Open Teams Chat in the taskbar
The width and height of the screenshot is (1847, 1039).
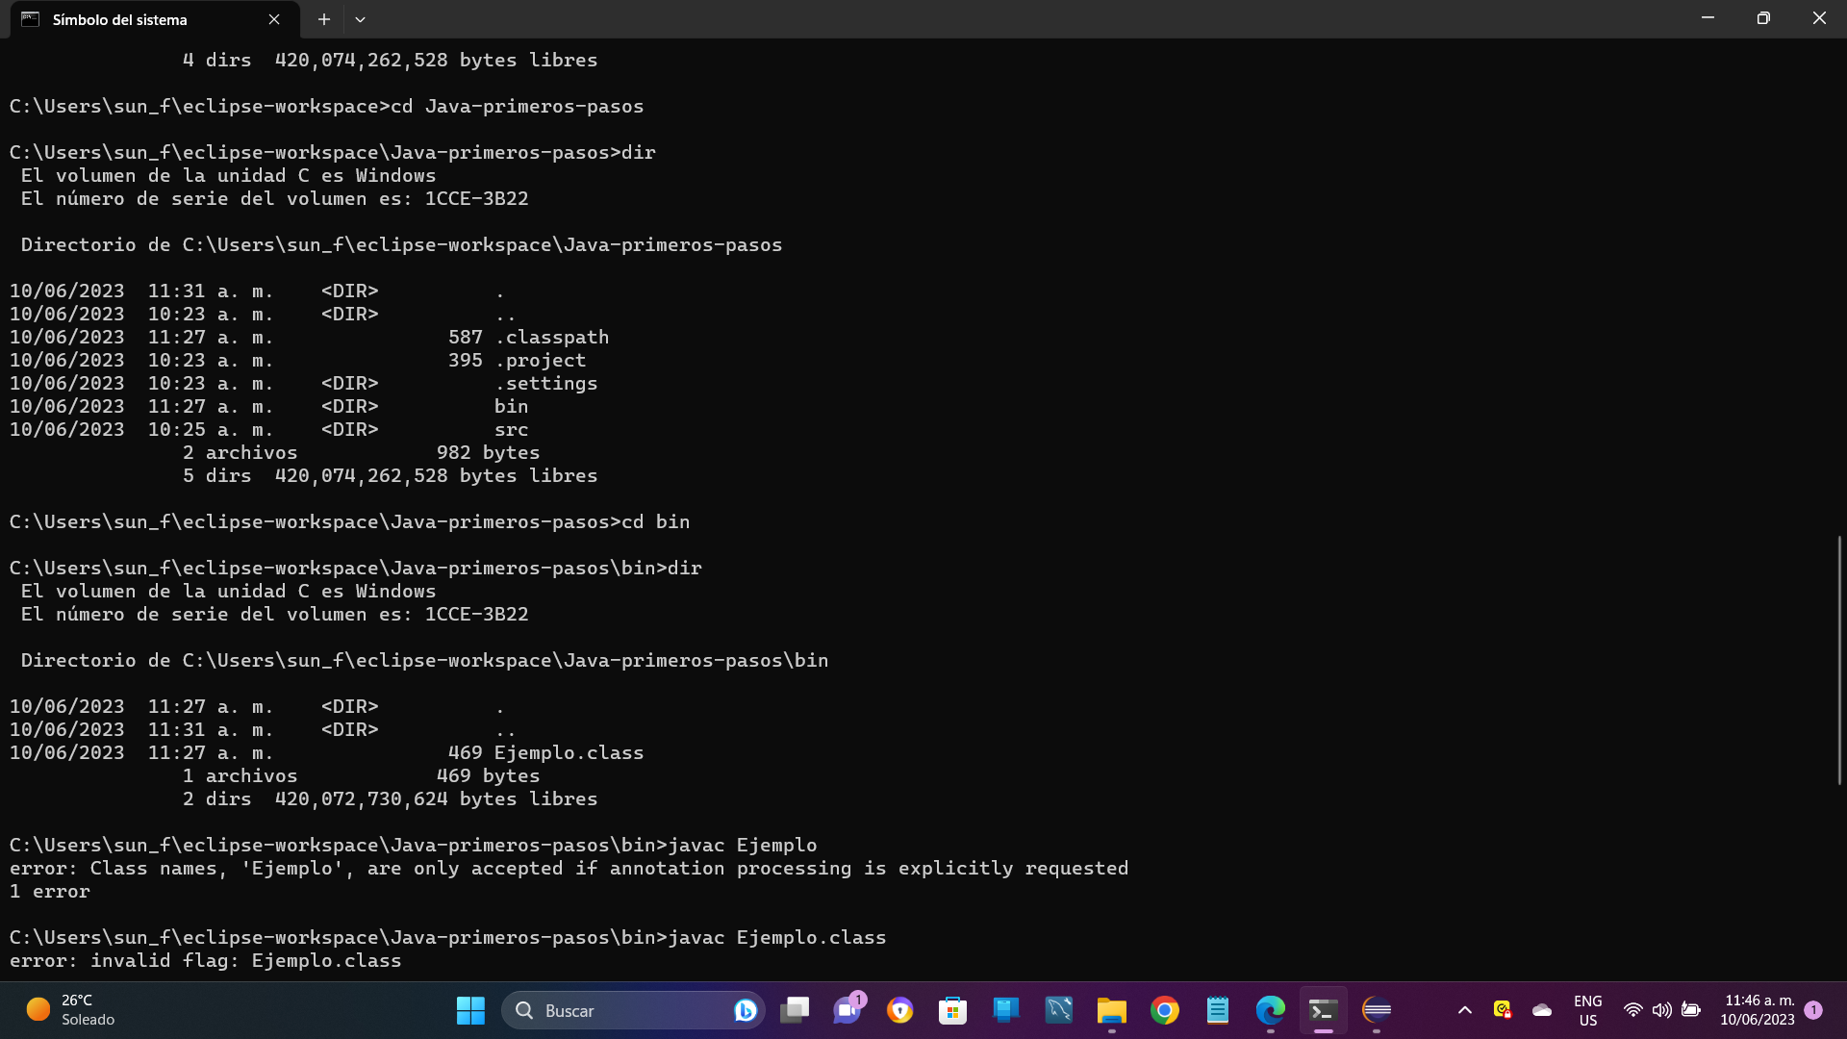848,1010
